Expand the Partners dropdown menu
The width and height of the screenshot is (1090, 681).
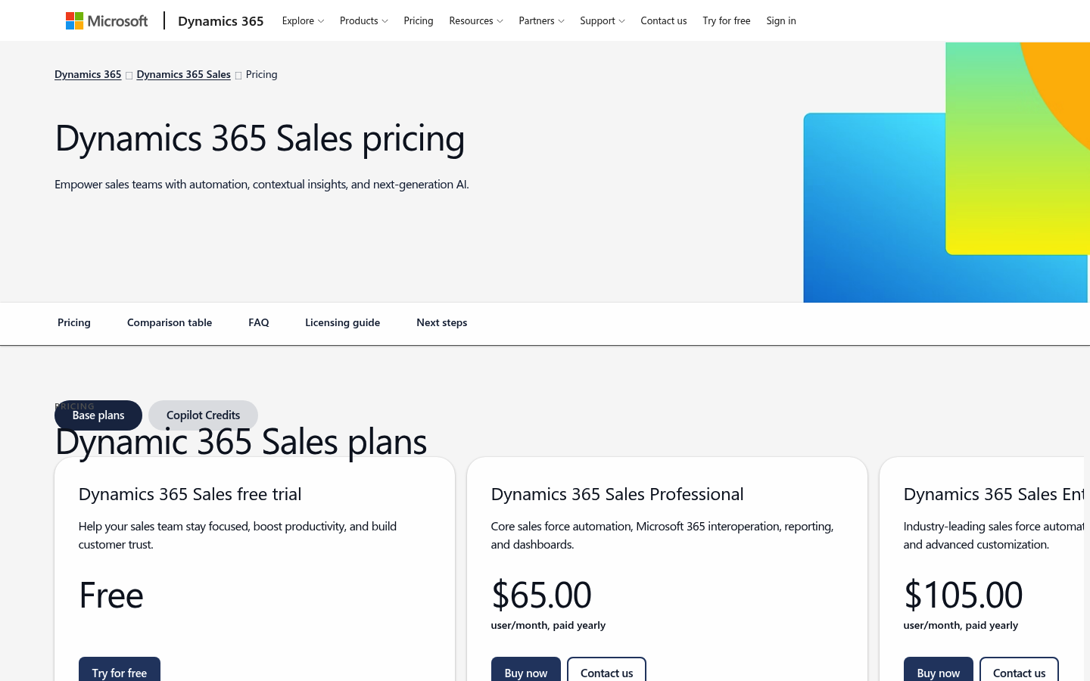[541, 20]
